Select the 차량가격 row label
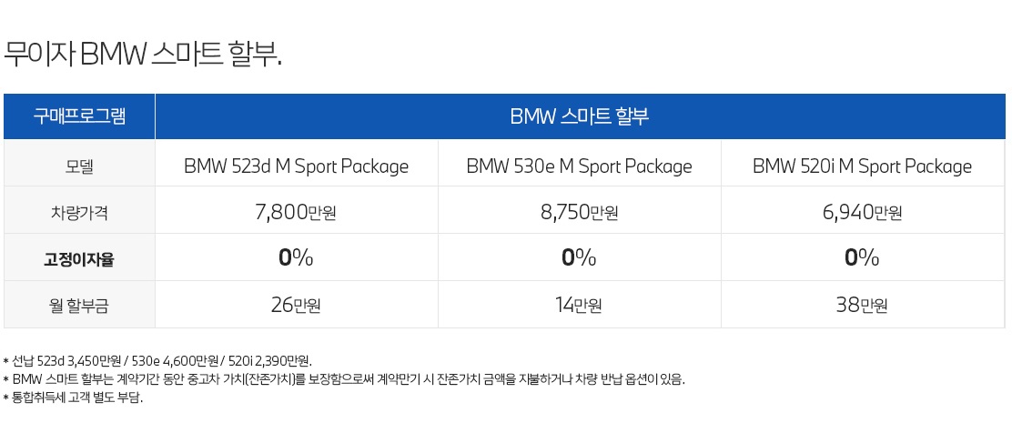 pyautogui.click(x=79, y=212)
